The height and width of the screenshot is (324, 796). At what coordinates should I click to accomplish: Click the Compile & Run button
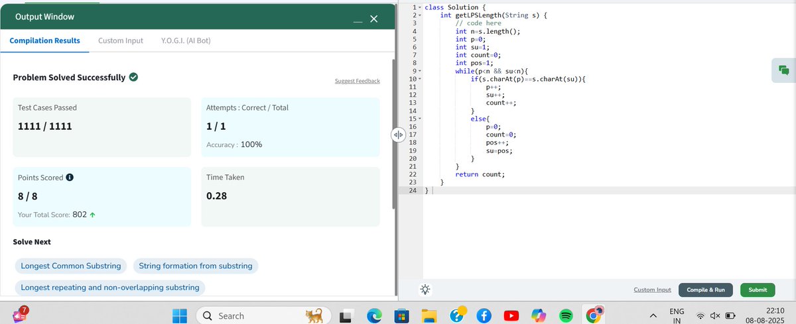[x=706, y=290]
